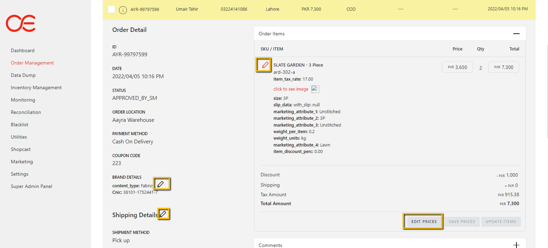The image size is (548, 248).
Task: Collapse the Order Items panel
Action: pyautogui.click(x=516, y=34)
